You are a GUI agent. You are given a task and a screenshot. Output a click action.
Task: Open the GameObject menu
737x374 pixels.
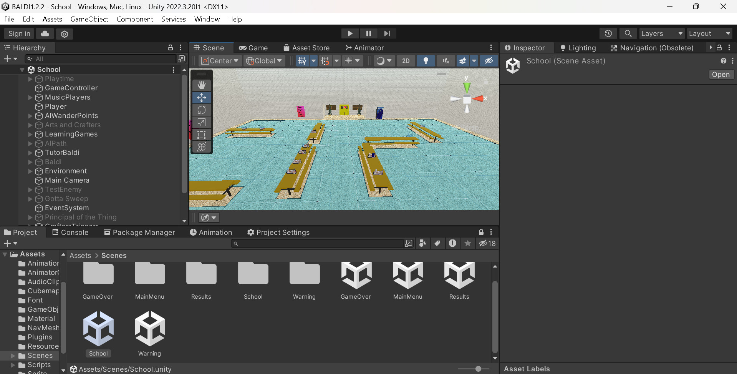pyautogui.click(x=89, y=19)
